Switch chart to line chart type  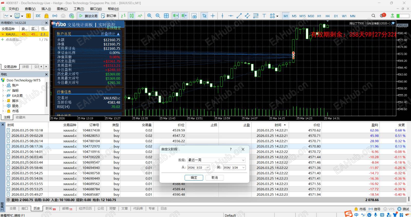point(140,16)
